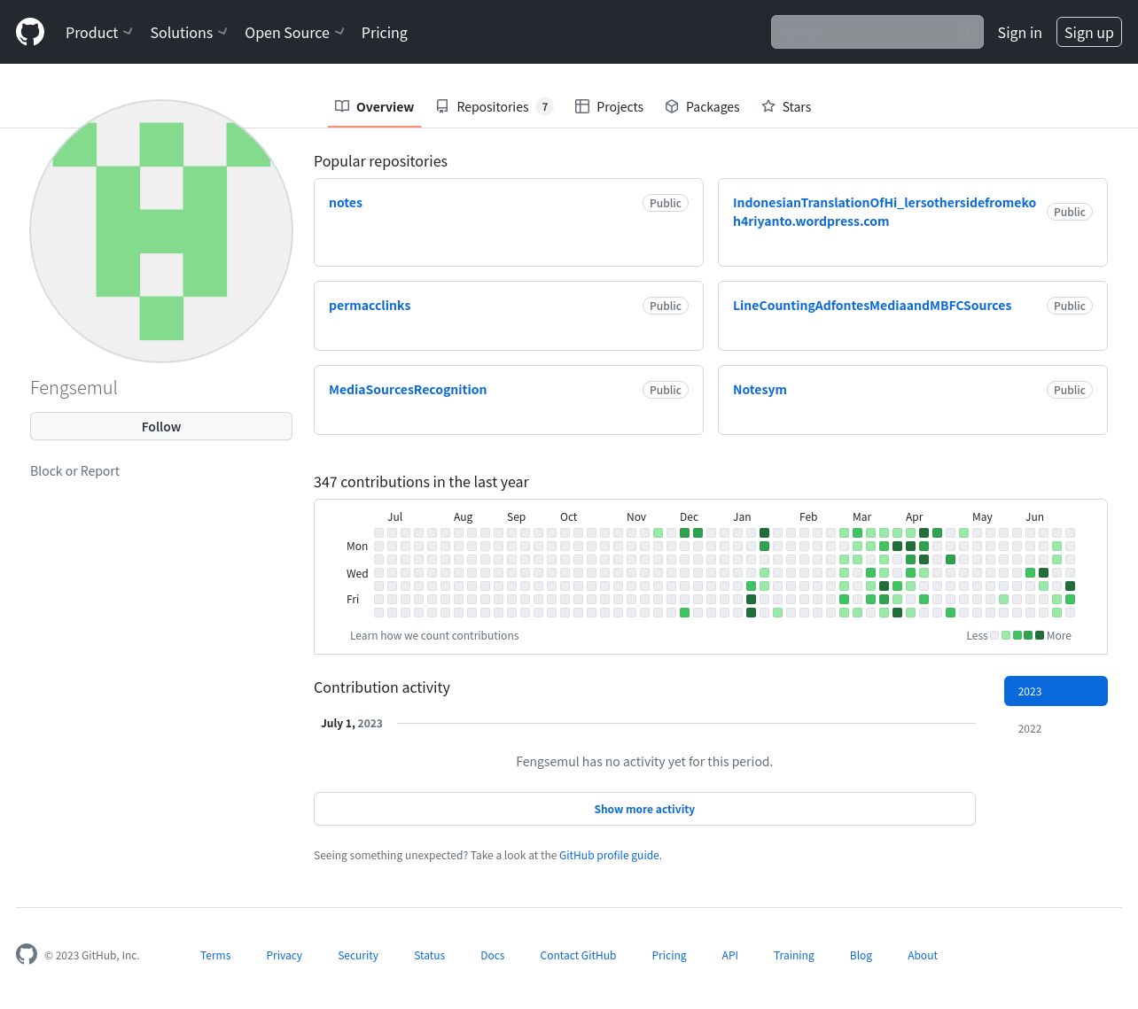This screenshot has width=1138, height=1009.
Task: Switch to the Stars tab
Action: click(786, 106)
